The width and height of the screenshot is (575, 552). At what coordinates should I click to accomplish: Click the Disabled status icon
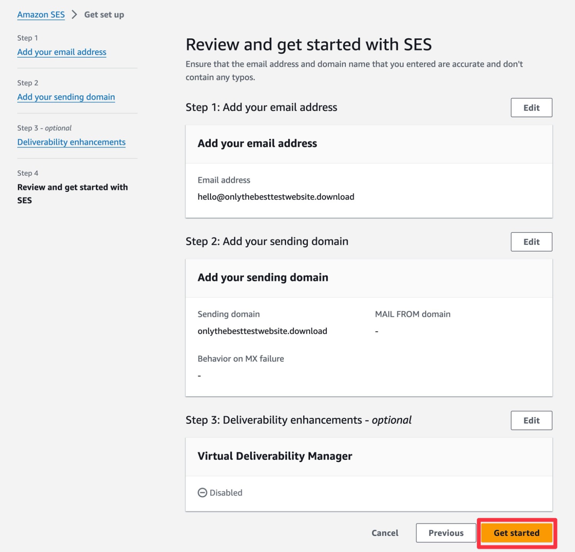point(202,493)
